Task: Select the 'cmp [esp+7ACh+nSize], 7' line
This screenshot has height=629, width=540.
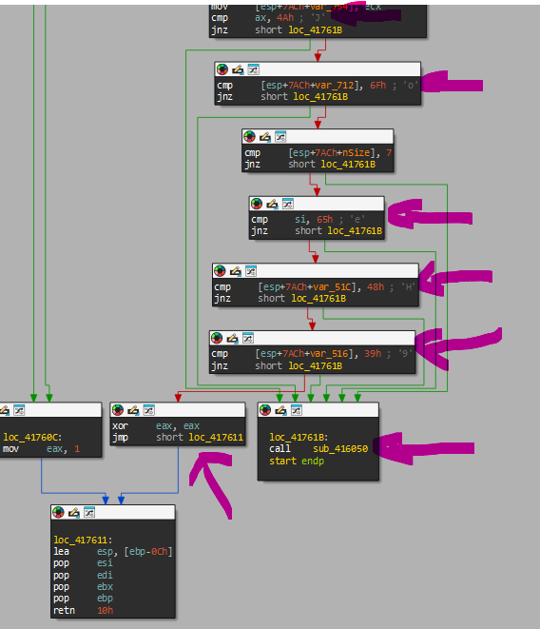Action: [x=318, y=152]
